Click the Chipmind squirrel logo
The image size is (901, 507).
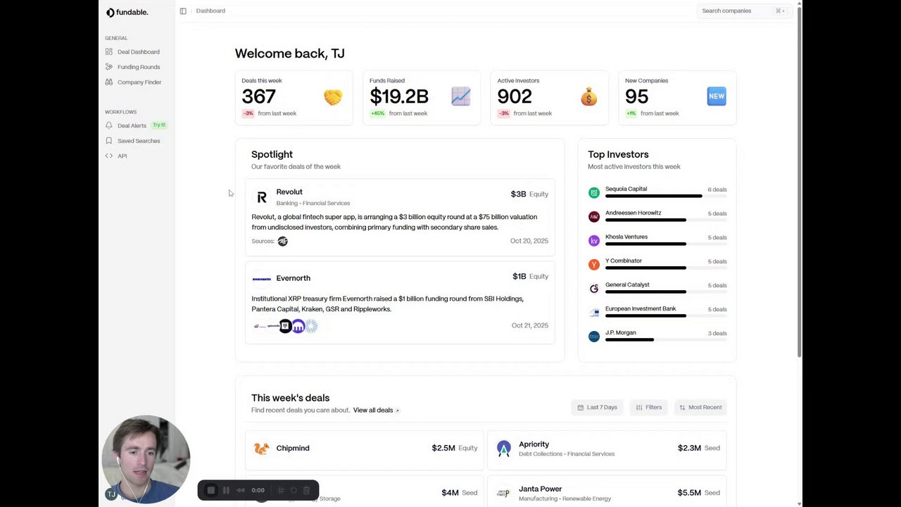pos(262,449)
